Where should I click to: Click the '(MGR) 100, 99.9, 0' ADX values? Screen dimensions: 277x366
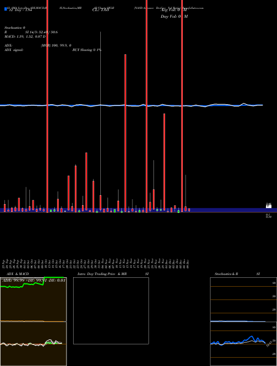pos(56,45)
